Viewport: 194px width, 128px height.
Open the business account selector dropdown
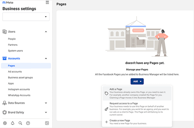pos(26,17)
